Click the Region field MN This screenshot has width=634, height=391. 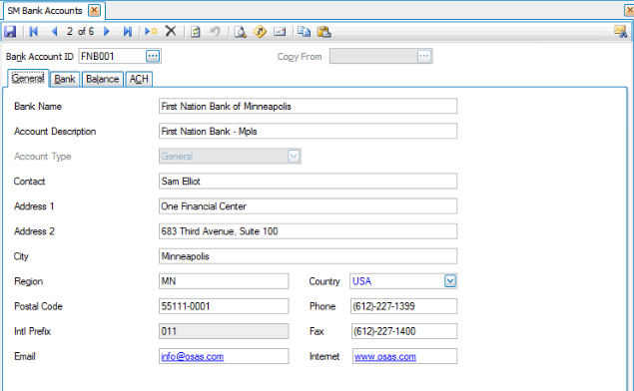(x=224, y=281)
